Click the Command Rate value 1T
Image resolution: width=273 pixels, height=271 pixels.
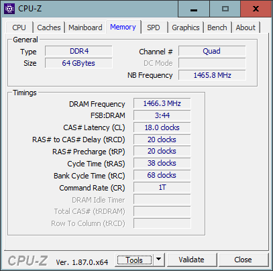click(162, 187)
